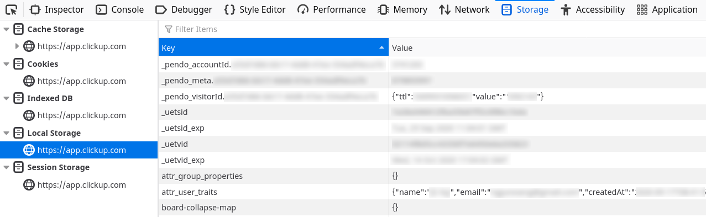Click globe icon under Indexed DB
The image size is (706, 217).
coord(29,115)
